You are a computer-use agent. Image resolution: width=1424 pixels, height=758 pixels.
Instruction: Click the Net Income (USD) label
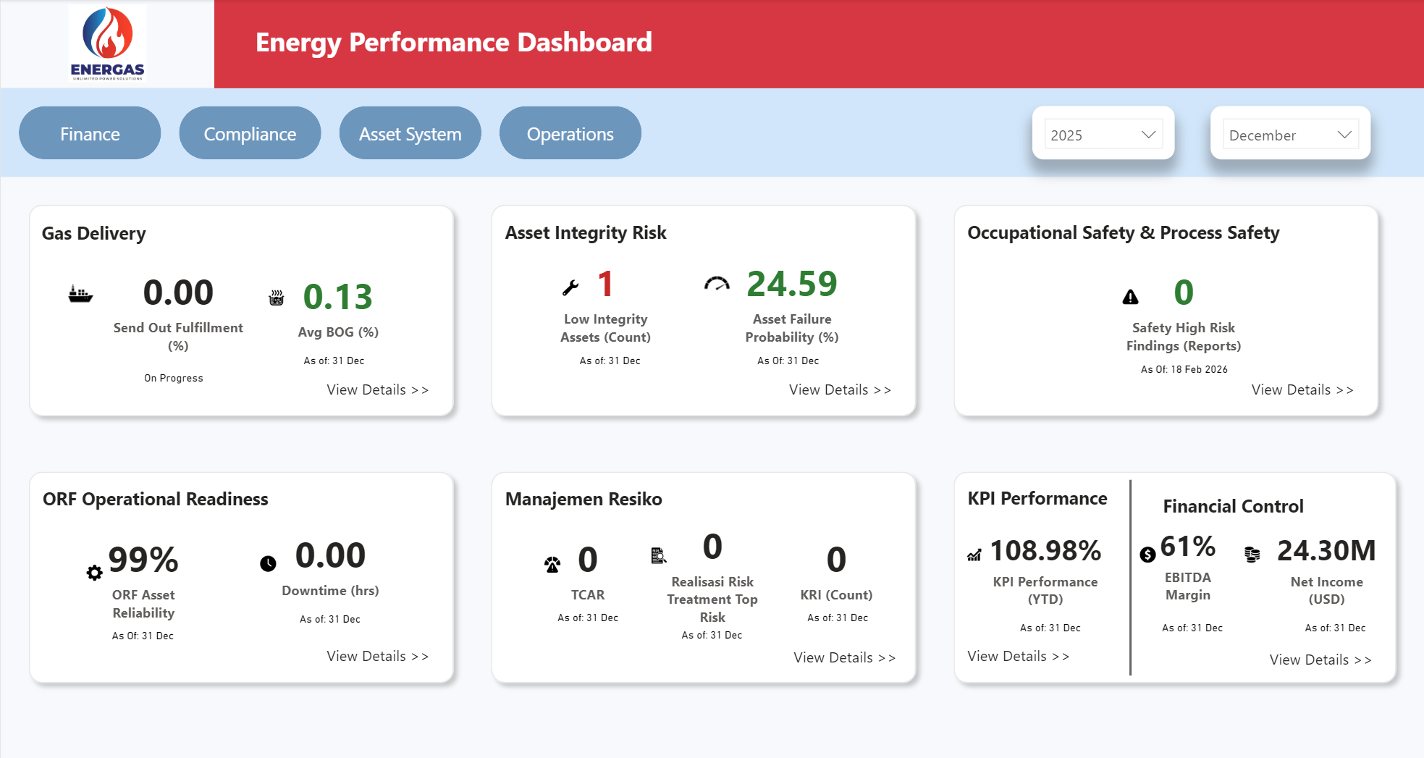click(x=1326, y=590)
